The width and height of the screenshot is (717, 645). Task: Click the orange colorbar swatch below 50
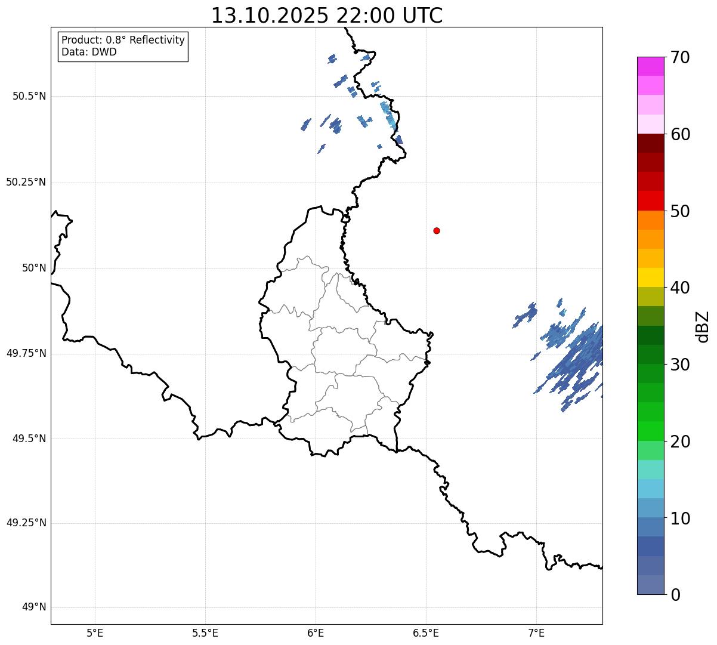point(650,220)
